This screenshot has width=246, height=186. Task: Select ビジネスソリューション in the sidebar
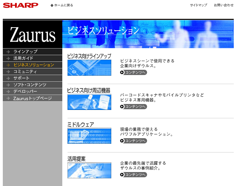[x=34, y=65]
